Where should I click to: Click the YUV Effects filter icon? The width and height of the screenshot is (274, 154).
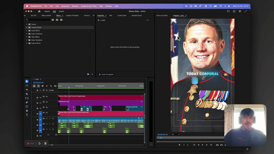coord(61,20)
